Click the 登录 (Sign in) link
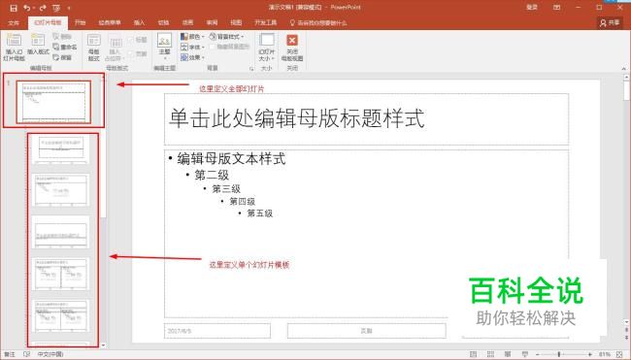The image size is (631, 360). coord(532,7)
